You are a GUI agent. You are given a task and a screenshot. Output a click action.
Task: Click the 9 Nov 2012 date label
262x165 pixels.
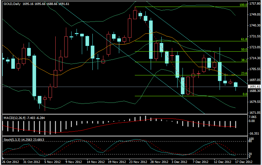click(x=74, y=162)
